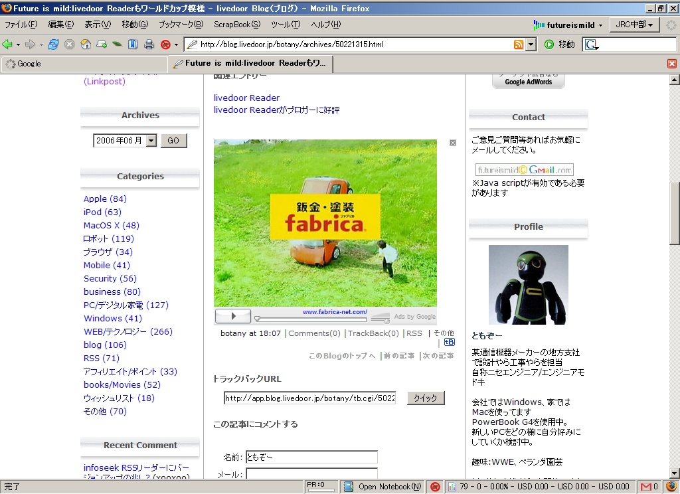Open the ファイル(F) menu
Viewport: 680px width, 494px height.
click(x=21, y=25)
